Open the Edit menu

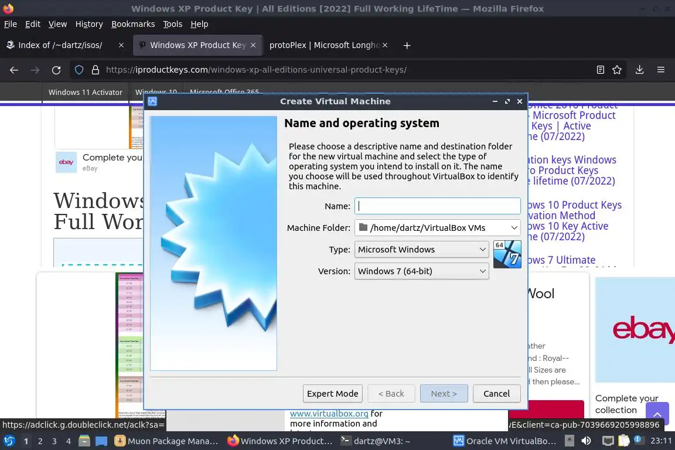click(33, 24)
